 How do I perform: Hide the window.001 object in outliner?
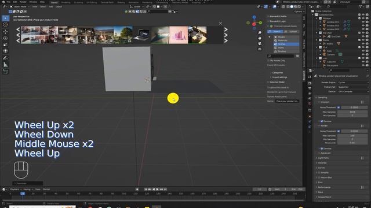pos(363,22)
